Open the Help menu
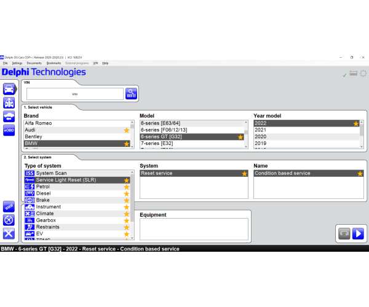The image size is (369, 307). (105, 63)
